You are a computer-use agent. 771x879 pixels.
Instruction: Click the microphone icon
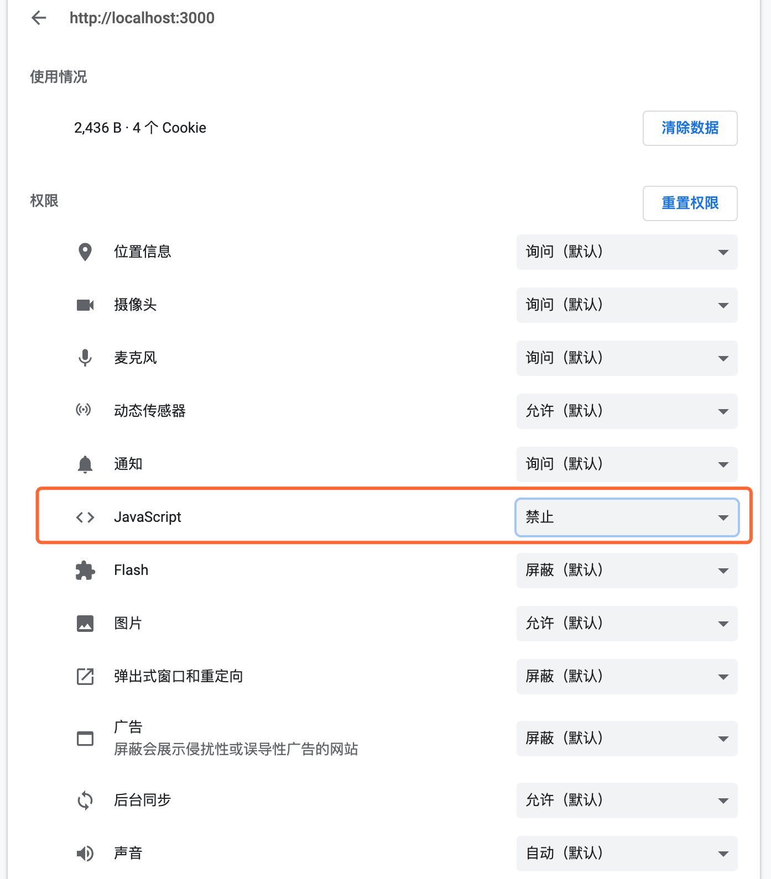[85, 358]
